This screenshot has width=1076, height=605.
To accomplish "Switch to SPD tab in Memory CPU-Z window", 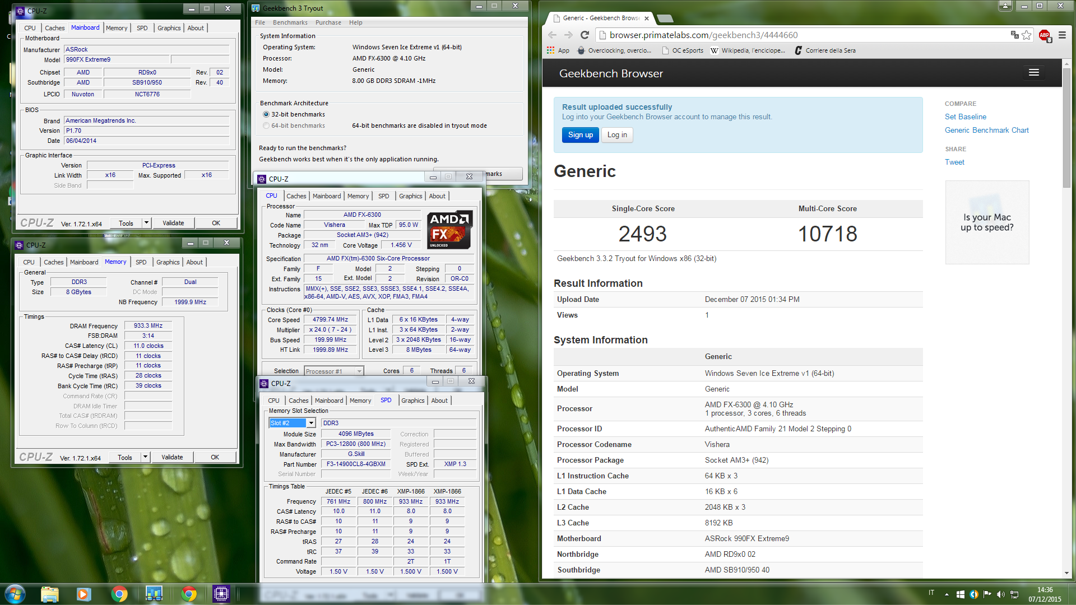I will pos(141,262).
